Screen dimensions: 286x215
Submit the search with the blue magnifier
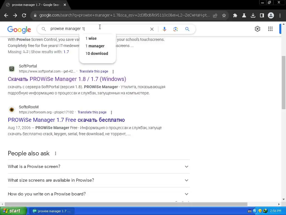point(187,29)
